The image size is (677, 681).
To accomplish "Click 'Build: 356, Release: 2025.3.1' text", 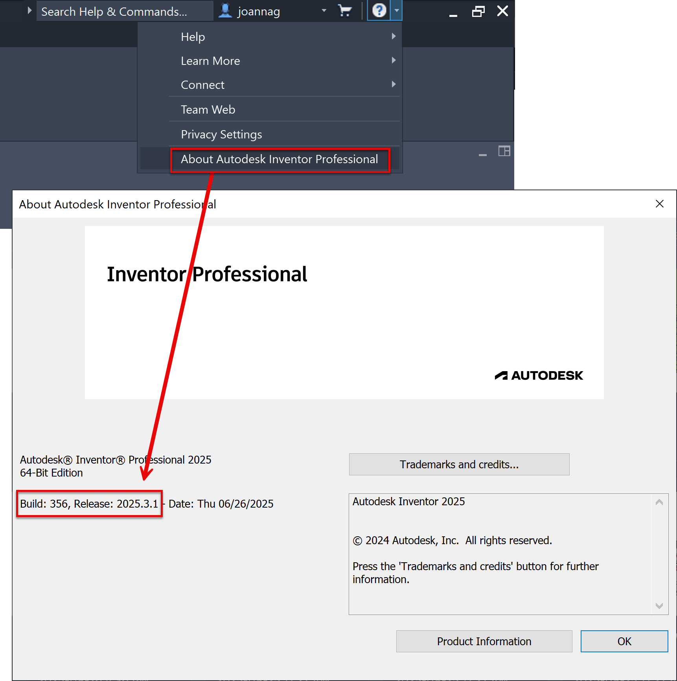I will [89, 504].
